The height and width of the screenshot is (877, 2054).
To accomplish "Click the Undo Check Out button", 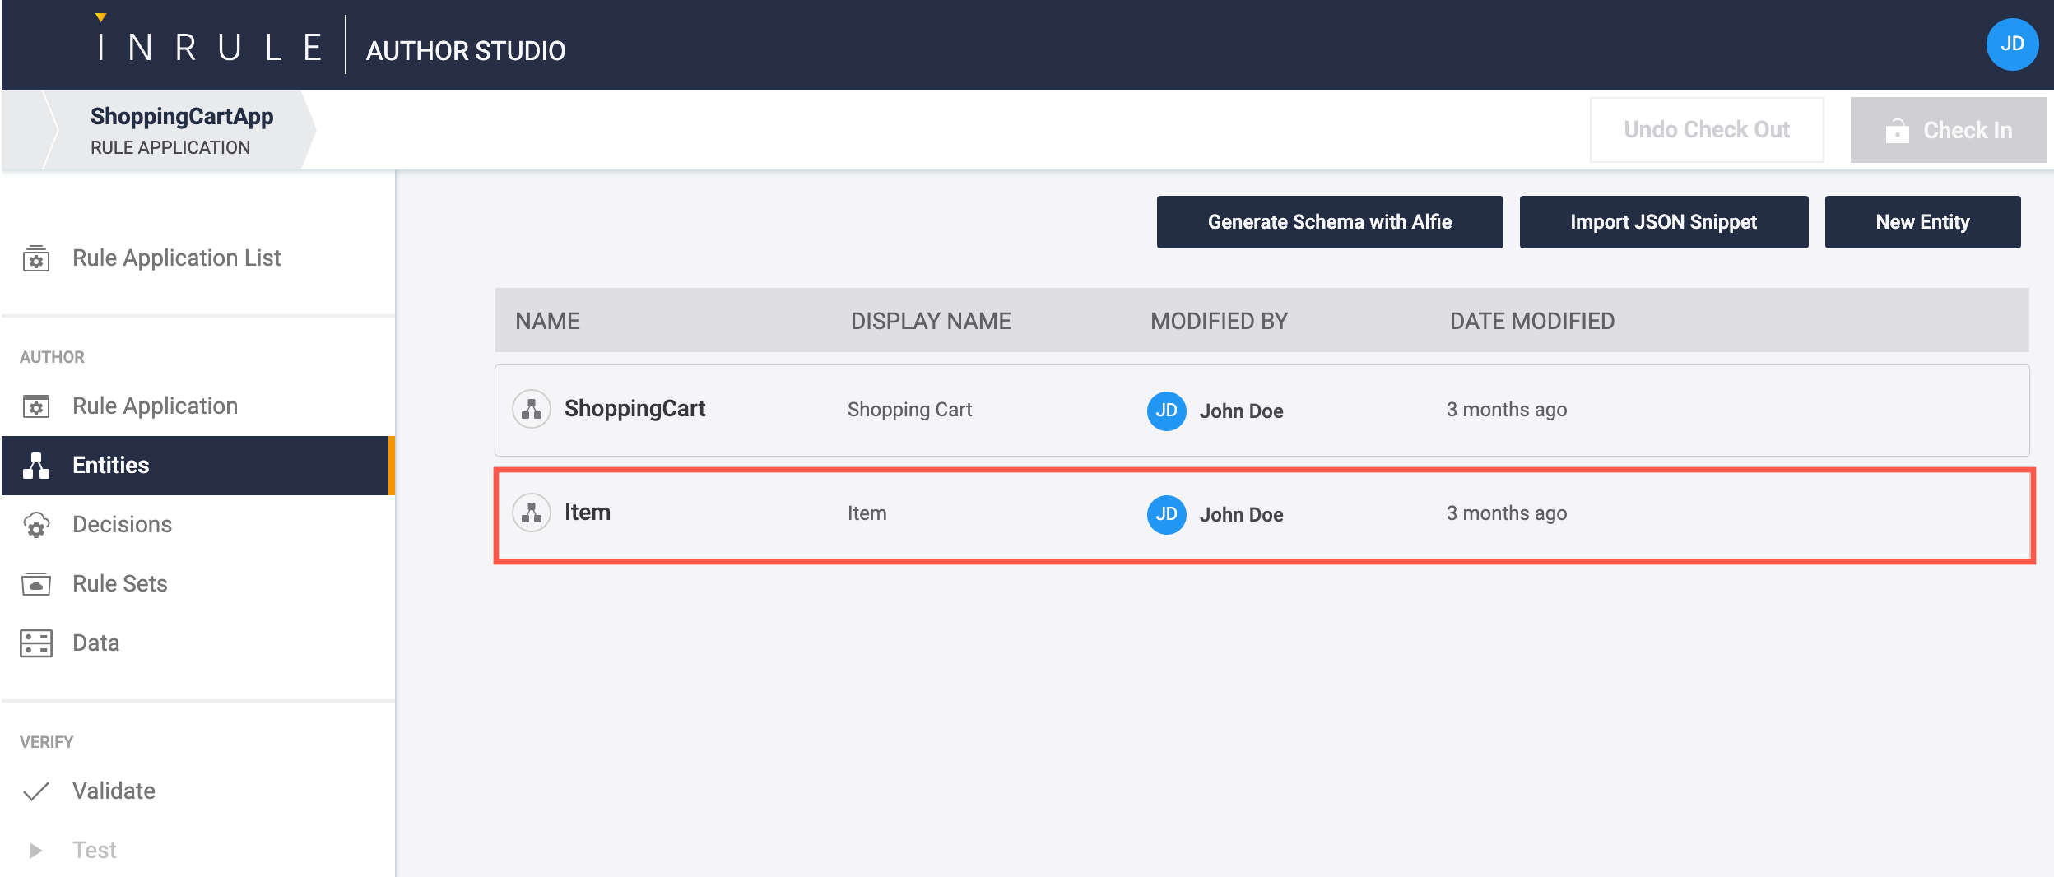I will pos(1706,130).
